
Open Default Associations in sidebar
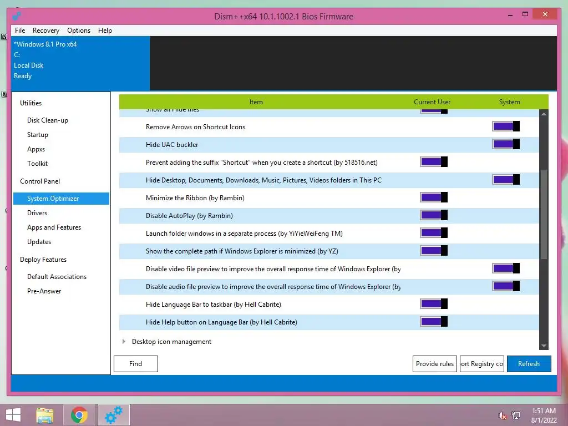pyautogui.click(x=57, y=277)
